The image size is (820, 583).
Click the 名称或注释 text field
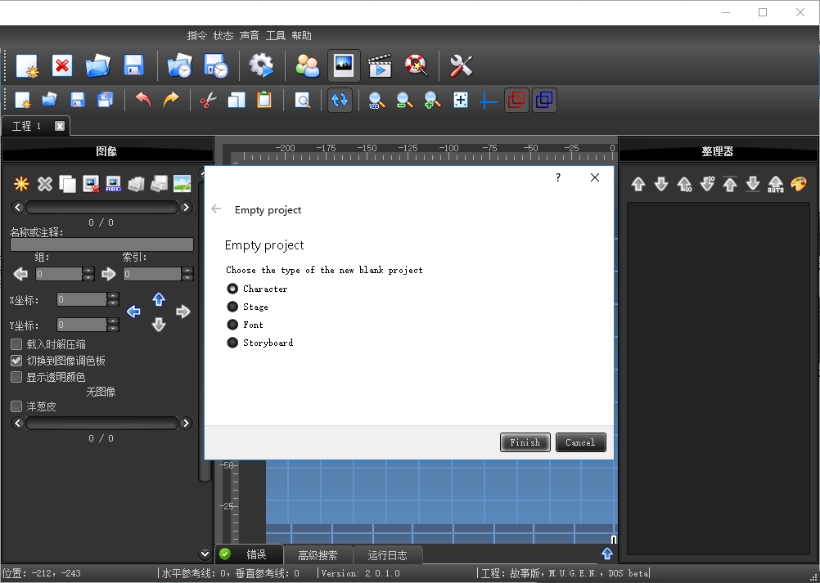tap(101, 244)
